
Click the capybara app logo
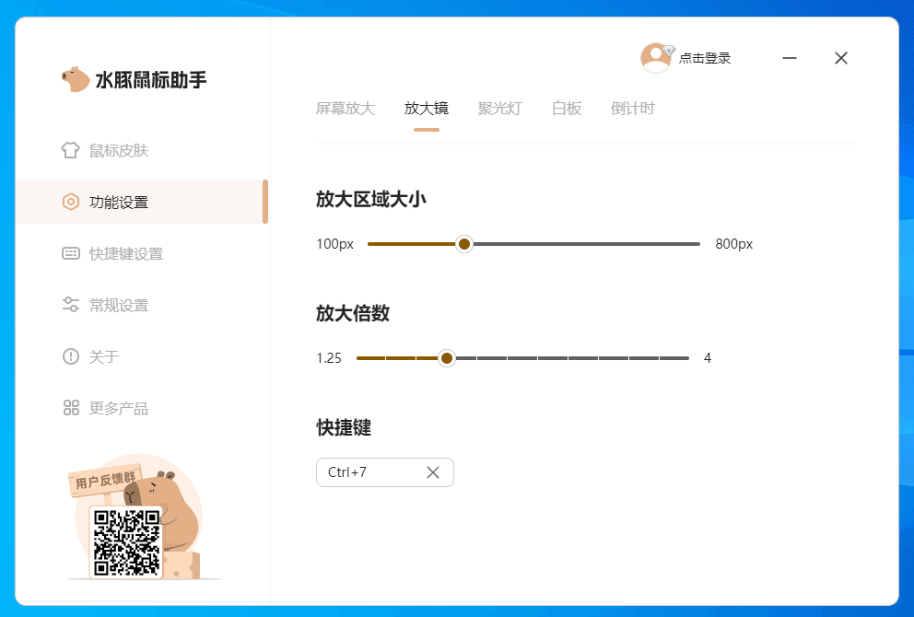(x=76, y=79)
